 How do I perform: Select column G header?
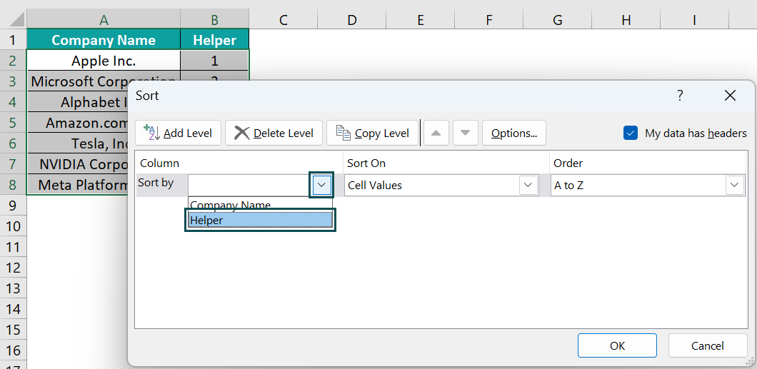pos(558,19)
